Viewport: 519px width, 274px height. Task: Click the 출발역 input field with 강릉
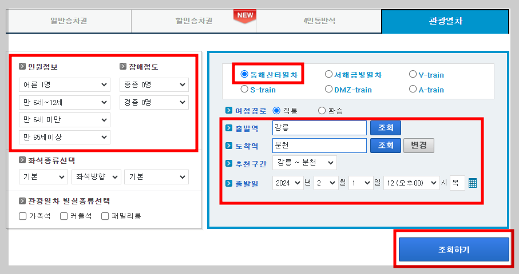[319, 128]
